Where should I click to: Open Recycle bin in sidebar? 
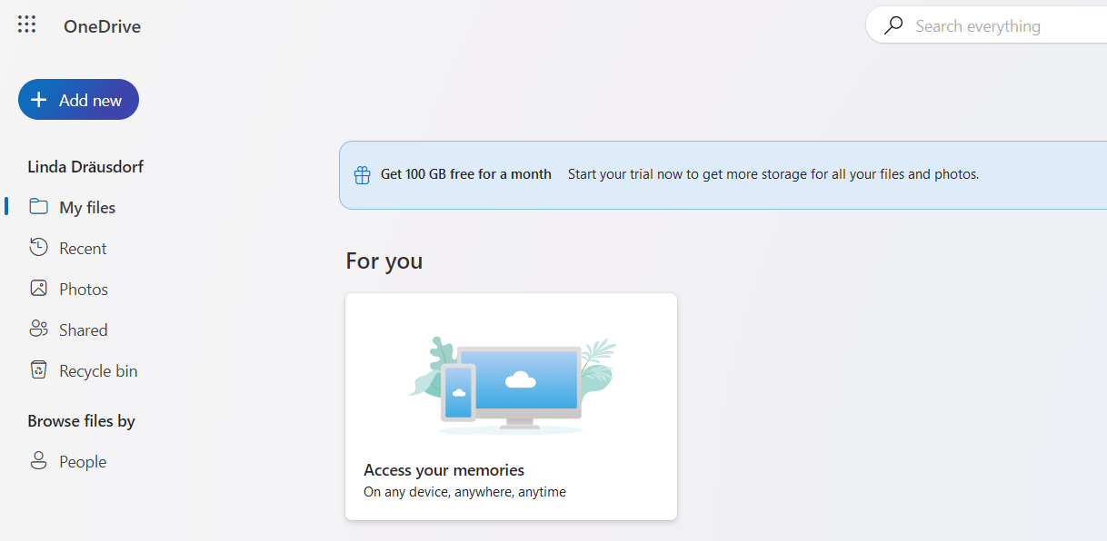pos(100,370)
